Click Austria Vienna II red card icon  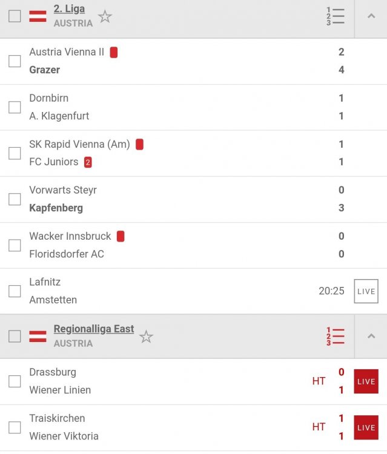[x=114, y=53]
